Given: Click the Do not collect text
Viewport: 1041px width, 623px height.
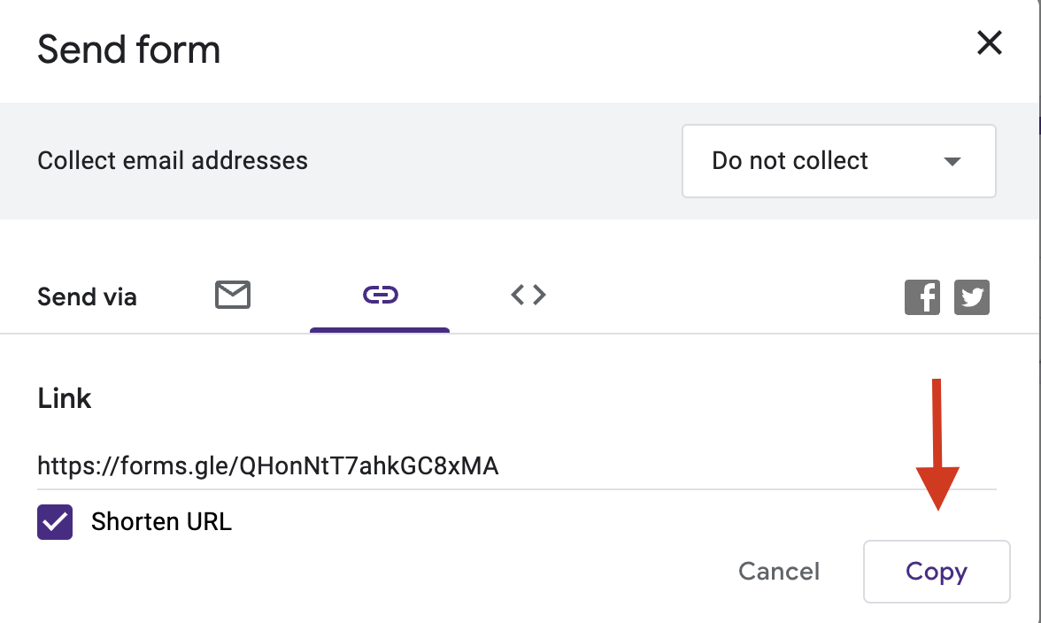Looking at the screenshot, I should click(790, 160).
